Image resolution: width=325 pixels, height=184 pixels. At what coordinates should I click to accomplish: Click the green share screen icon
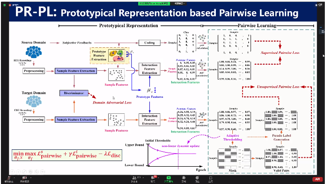(169, 178)
